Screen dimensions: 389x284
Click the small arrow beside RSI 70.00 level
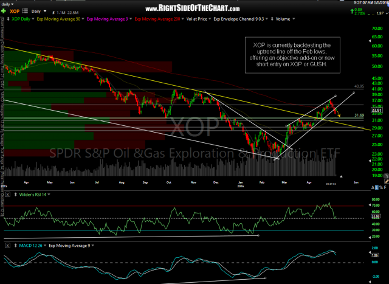[x=370, y=206]
